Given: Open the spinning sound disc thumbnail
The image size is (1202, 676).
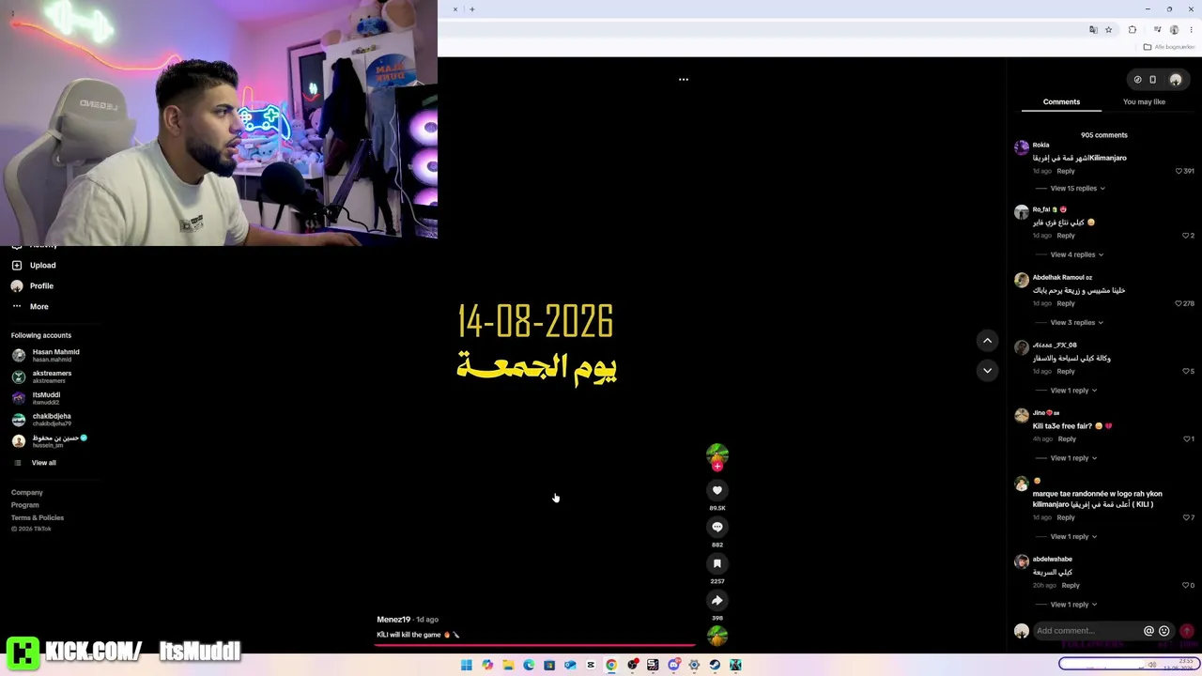Looking at the screenshot, I should tap(717, 636).
